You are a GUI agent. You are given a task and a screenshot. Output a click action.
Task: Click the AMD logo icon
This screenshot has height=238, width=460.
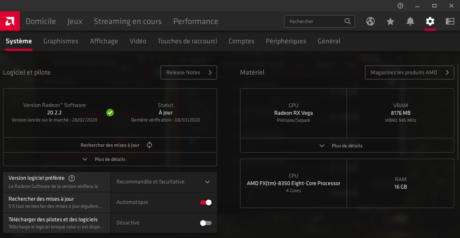click(x=10, y=21)
